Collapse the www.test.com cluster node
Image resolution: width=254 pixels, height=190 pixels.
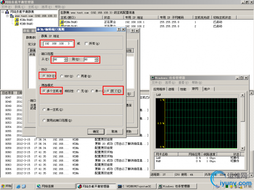coord(7,16)
